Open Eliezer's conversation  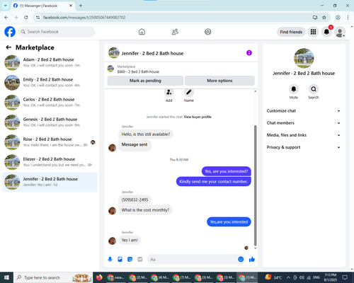(x=50, y=162)
